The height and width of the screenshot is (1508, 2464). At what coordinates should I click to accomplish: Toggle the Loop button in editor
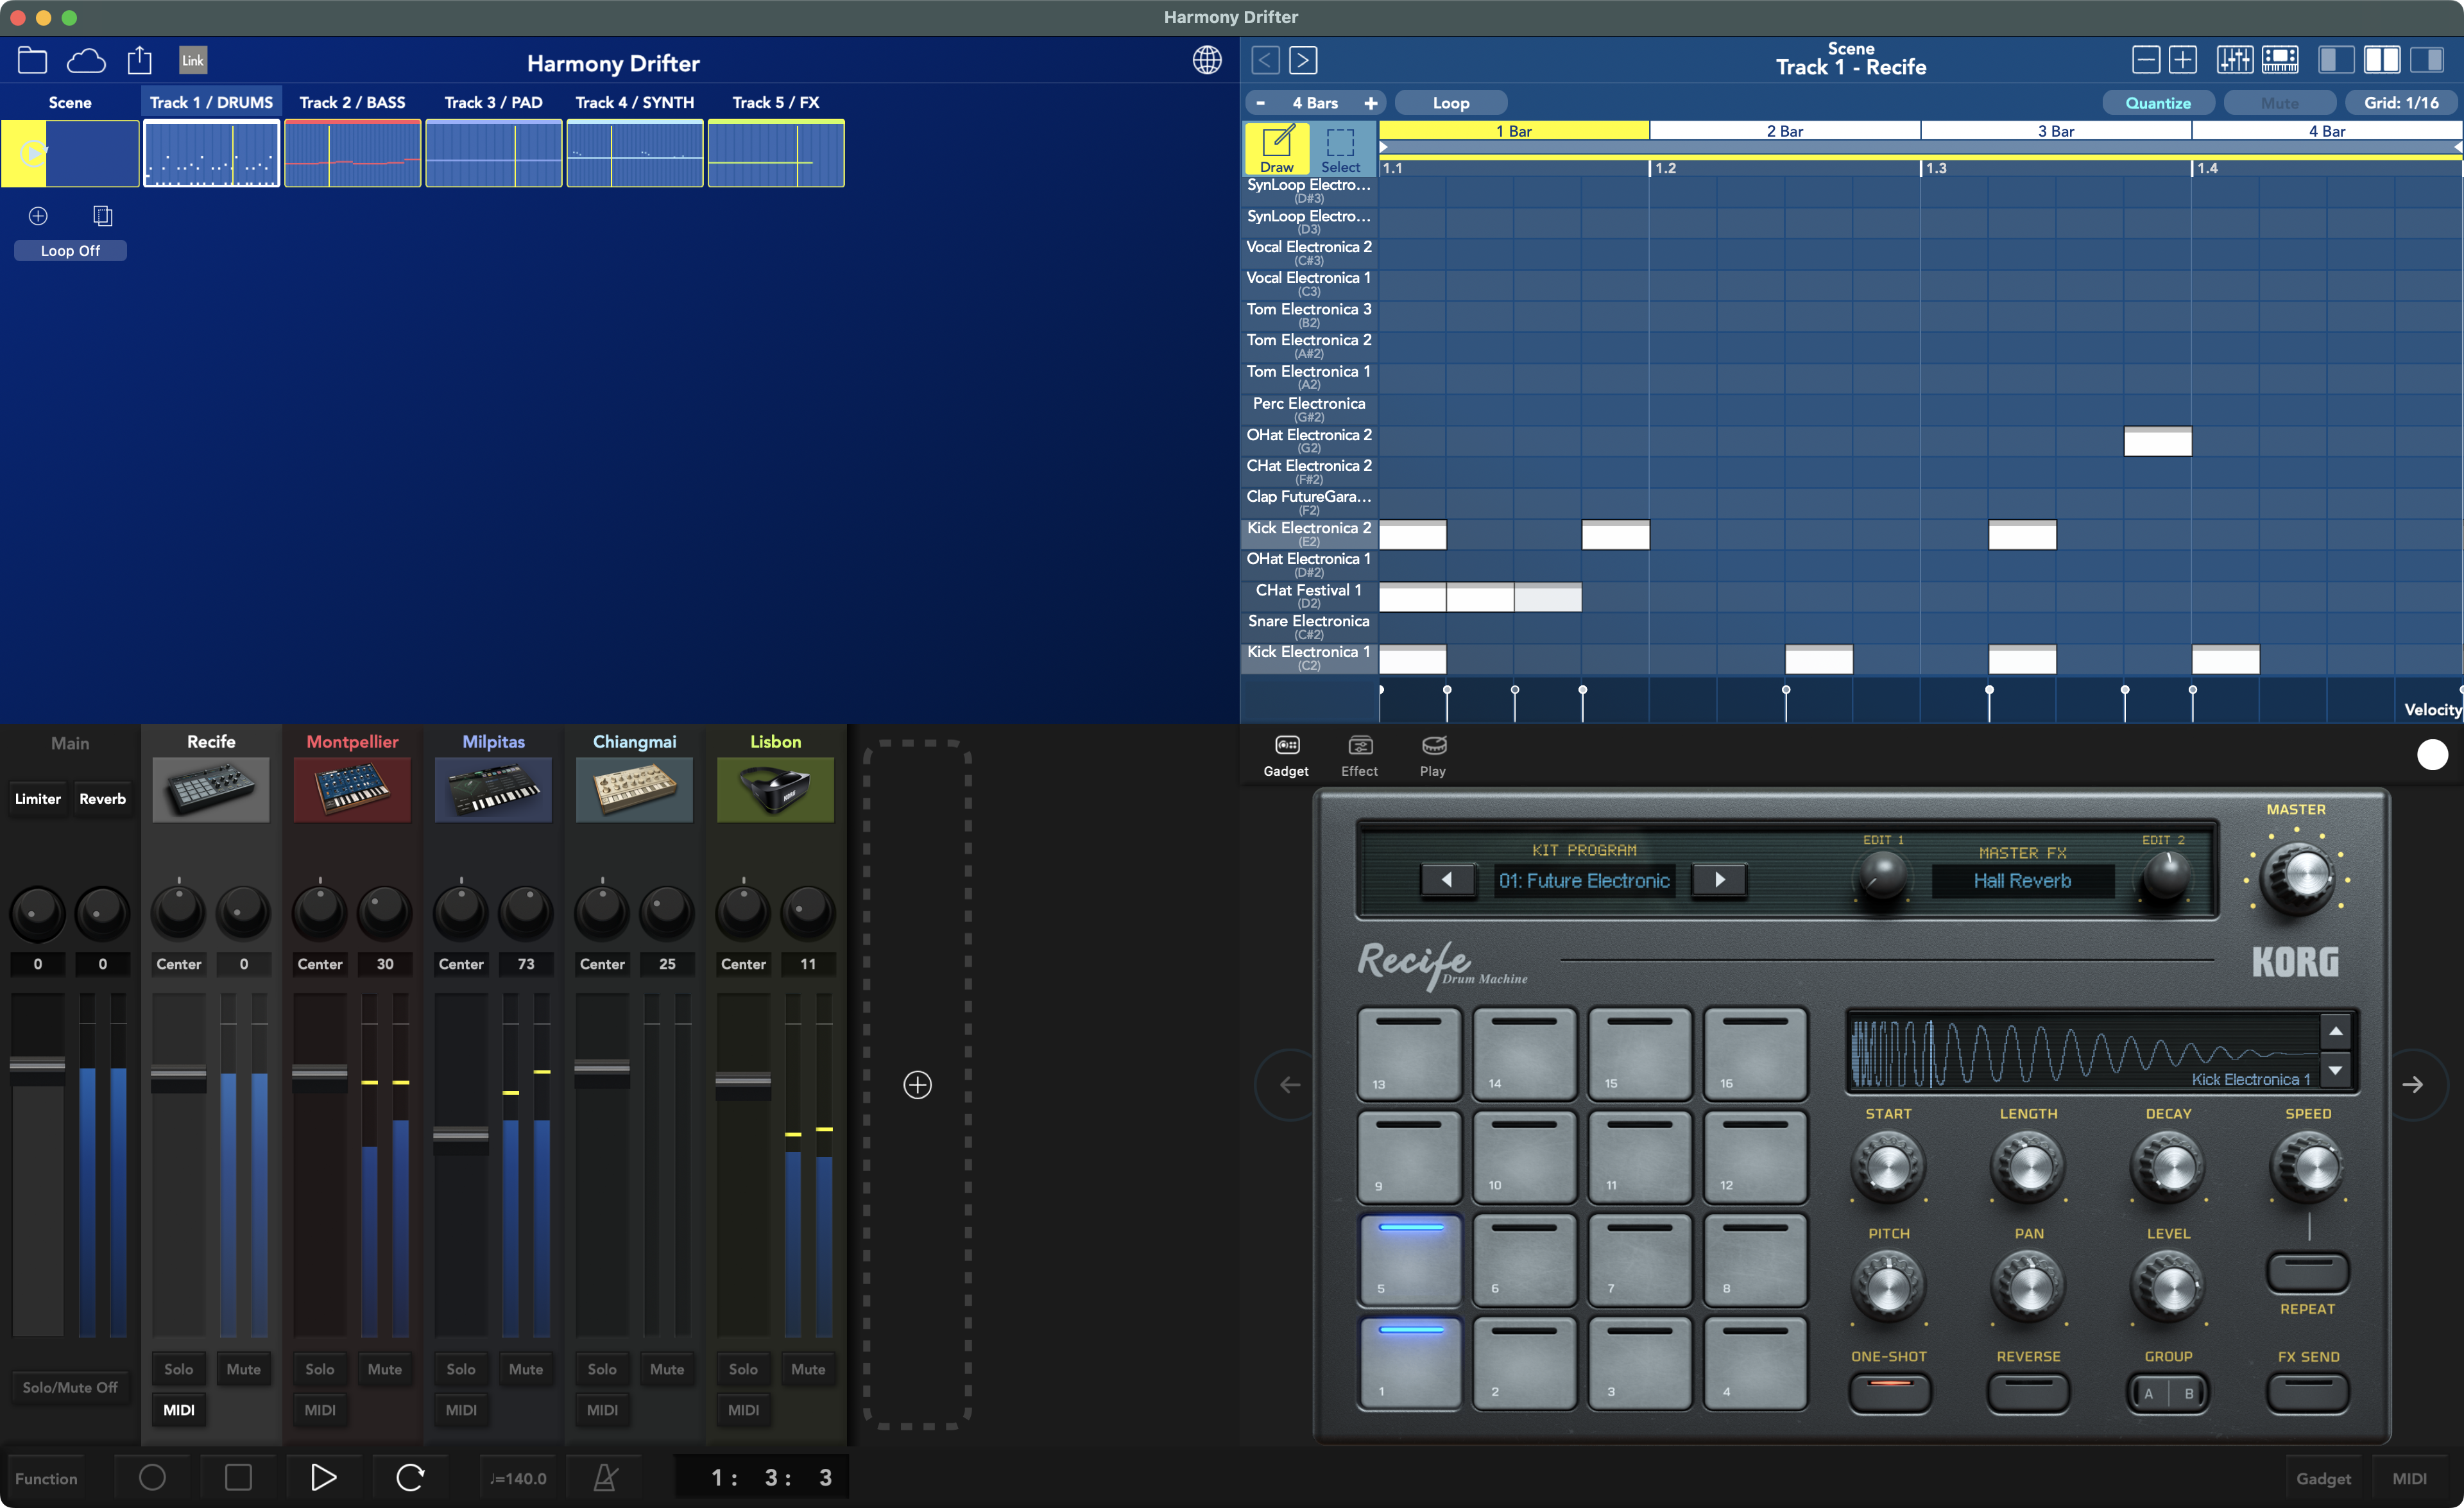(1450, 103)
